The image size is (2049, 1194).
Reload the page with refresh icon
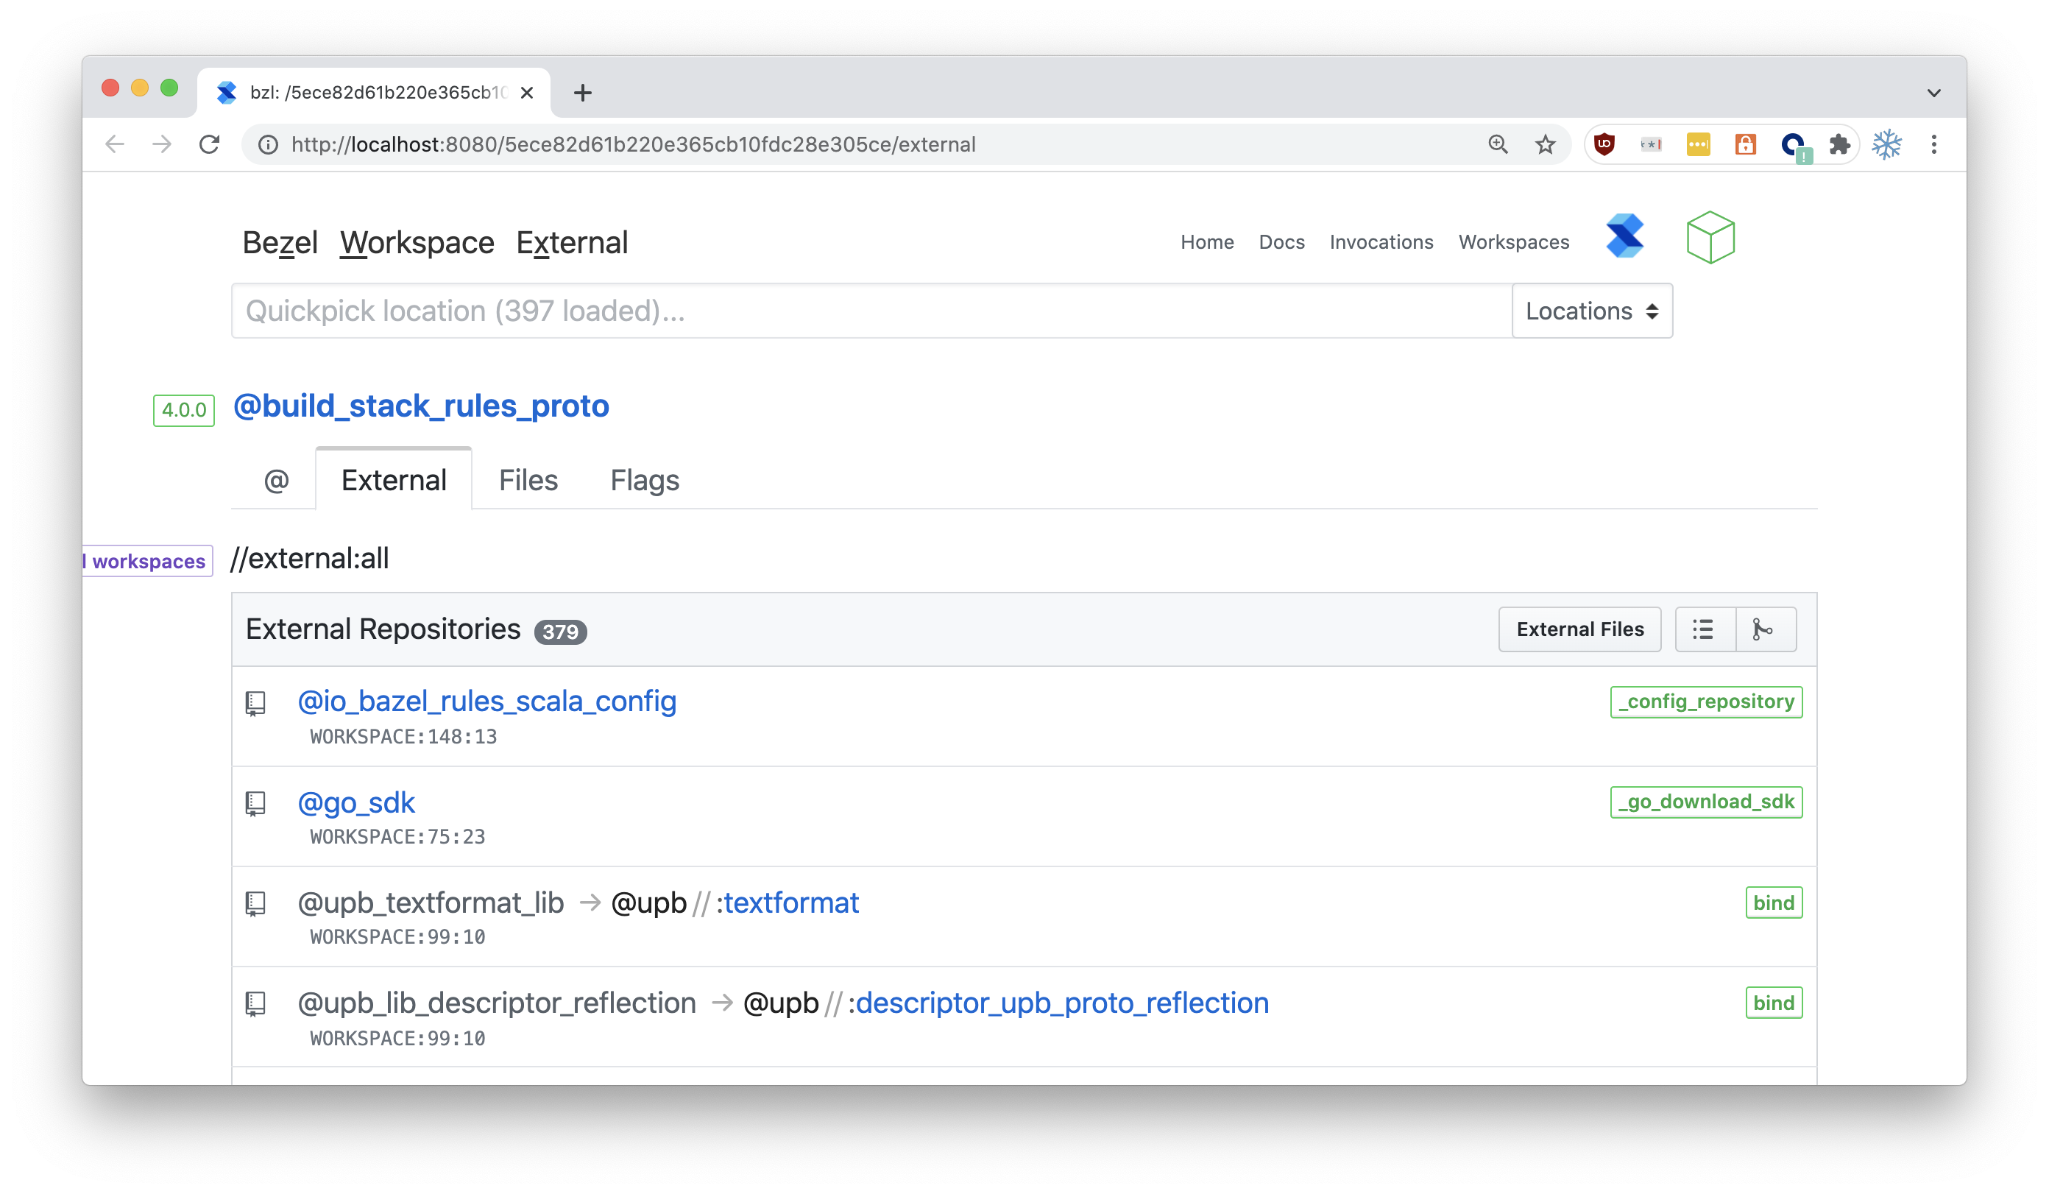coord(210,144)
